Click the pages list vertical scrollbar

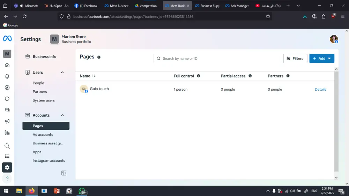click(336, 122)
